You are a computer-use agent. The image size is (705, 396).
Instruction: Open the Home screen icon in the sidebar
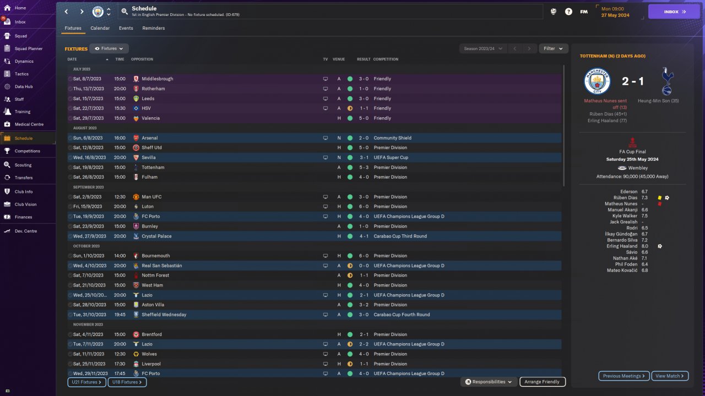click(8, 8)
